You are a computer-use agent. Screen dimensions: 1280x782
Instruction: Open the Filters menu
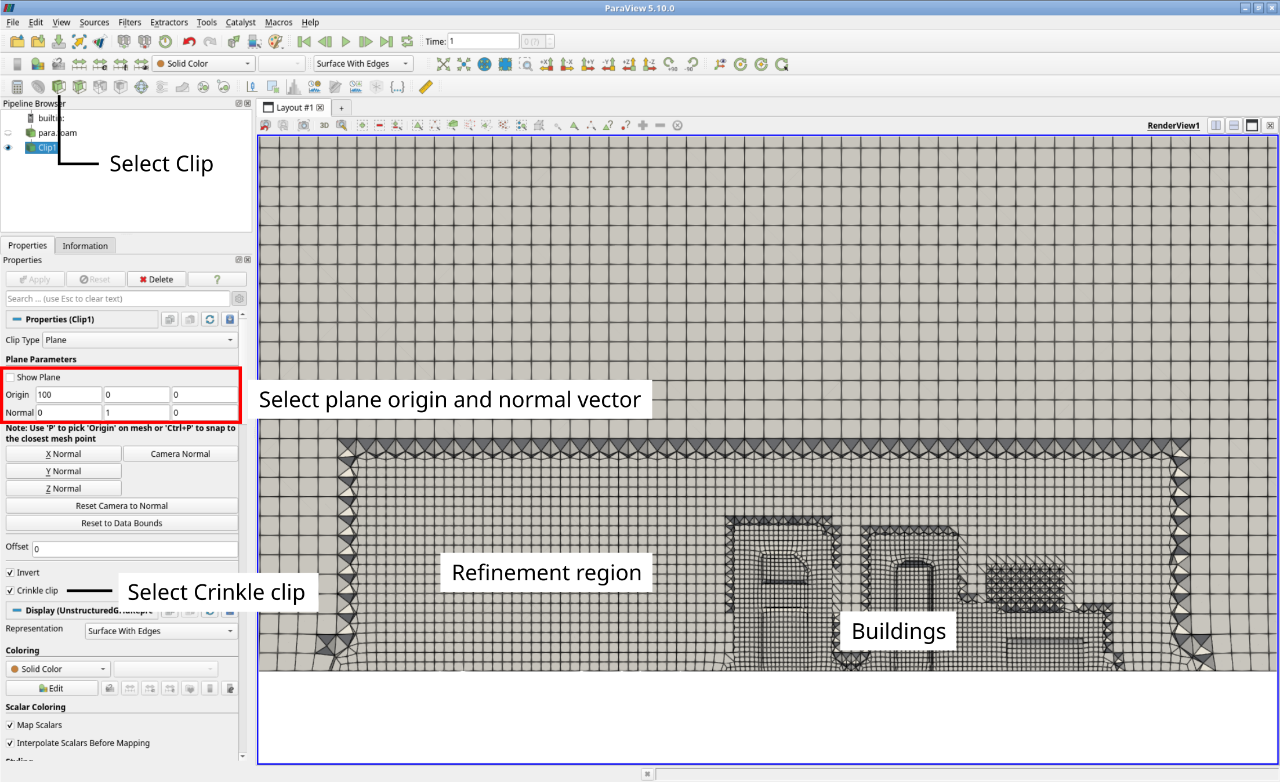[129, 23]
